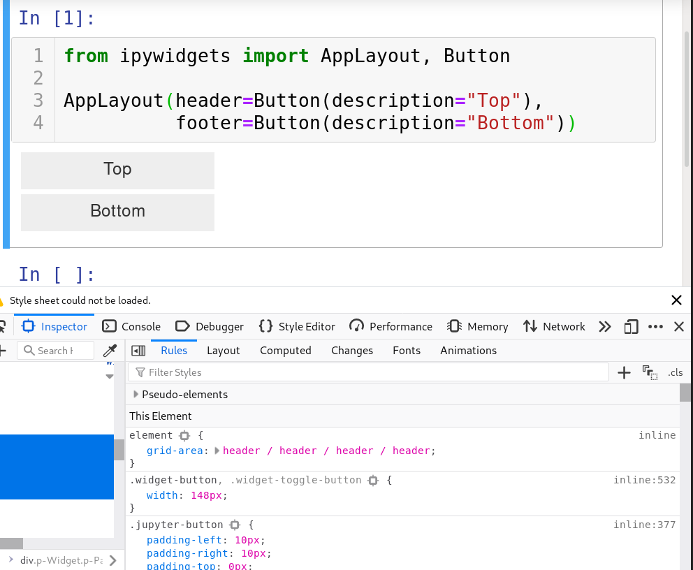Viewport: 693px width, 570px height.
Task: Focus the Filter Styles input
Action: click(x=369, y=372)
